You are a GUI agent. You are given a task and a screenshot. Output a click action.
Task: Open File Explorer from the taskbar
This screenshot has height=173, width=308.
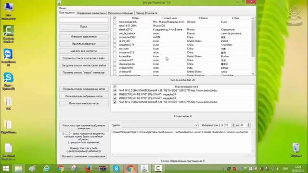point(18,169)
